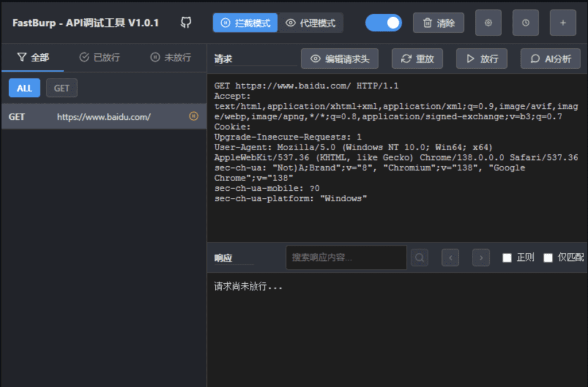
Task: Switch to 代理模式 proxy mode
Action: click(x=311, y=23)
